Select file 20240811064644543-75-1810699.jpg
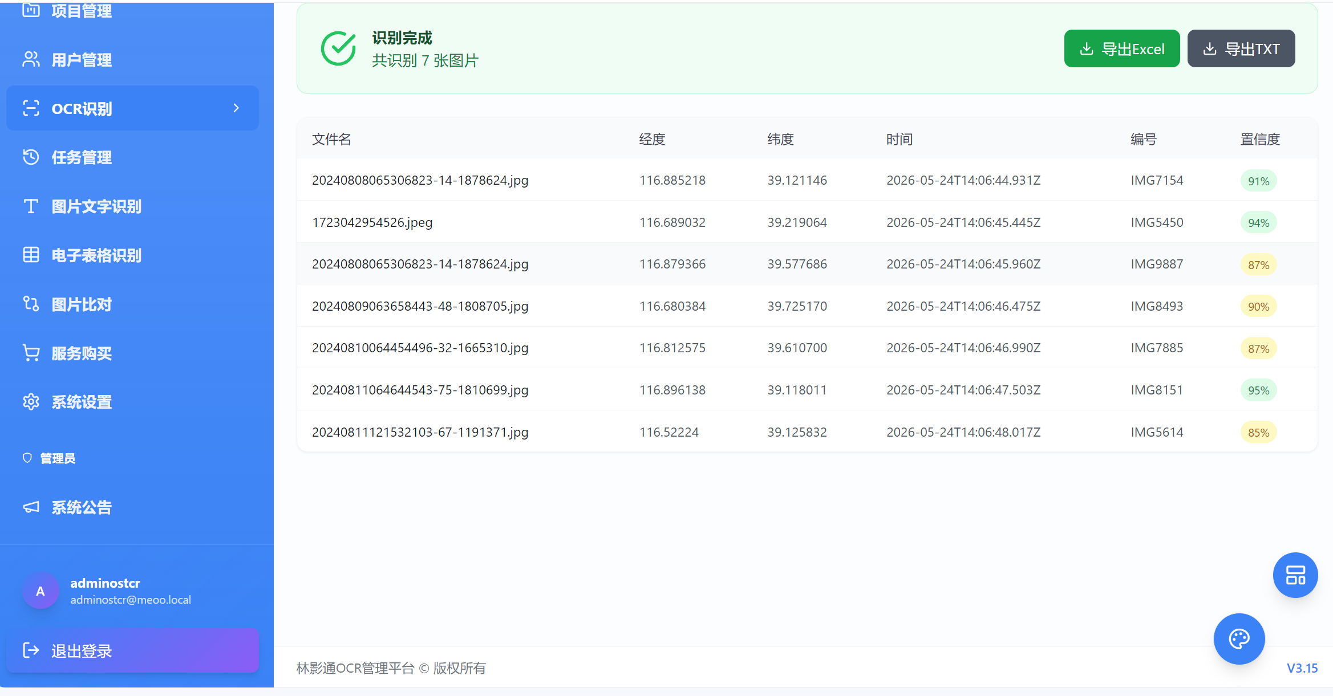 coord(420,390)
